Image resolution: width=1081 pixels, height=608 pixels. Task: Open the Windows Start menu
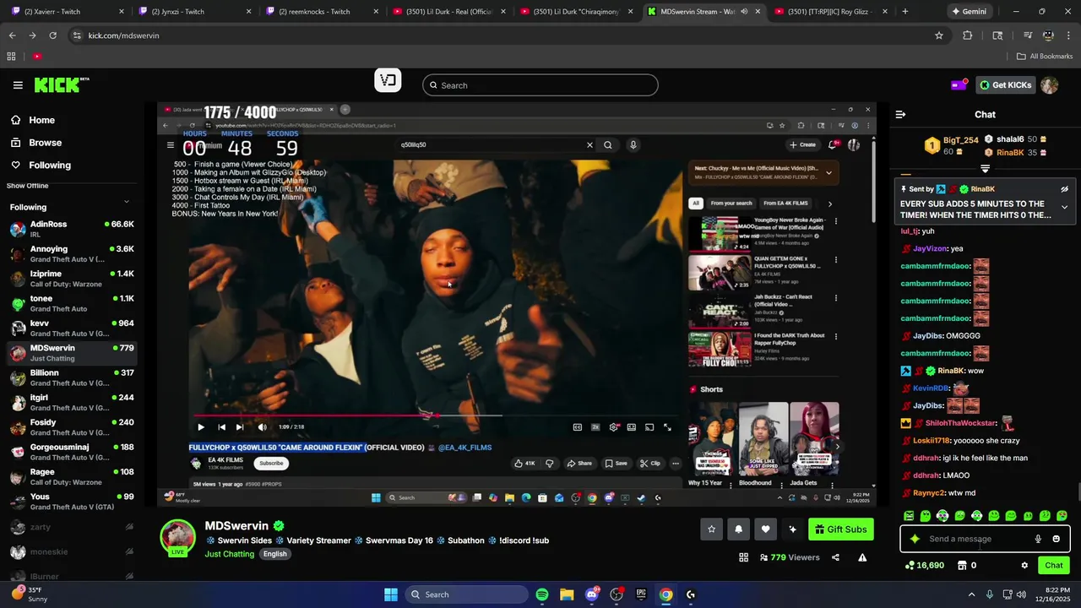[x=391, y=594]
